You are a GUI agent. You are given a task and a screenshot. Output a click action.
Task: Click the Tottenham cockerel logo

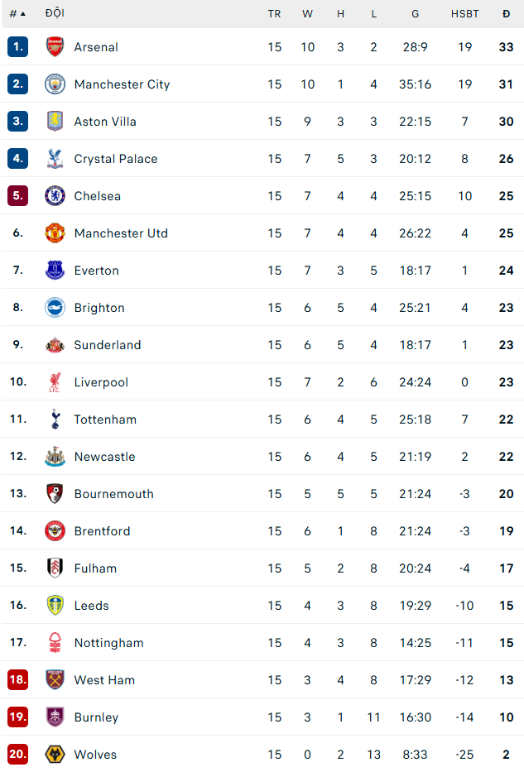click(55, 420)
